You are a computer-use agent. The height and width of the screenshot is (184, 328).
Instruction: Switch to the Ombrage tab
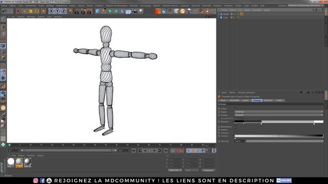(x=257, y=100)
